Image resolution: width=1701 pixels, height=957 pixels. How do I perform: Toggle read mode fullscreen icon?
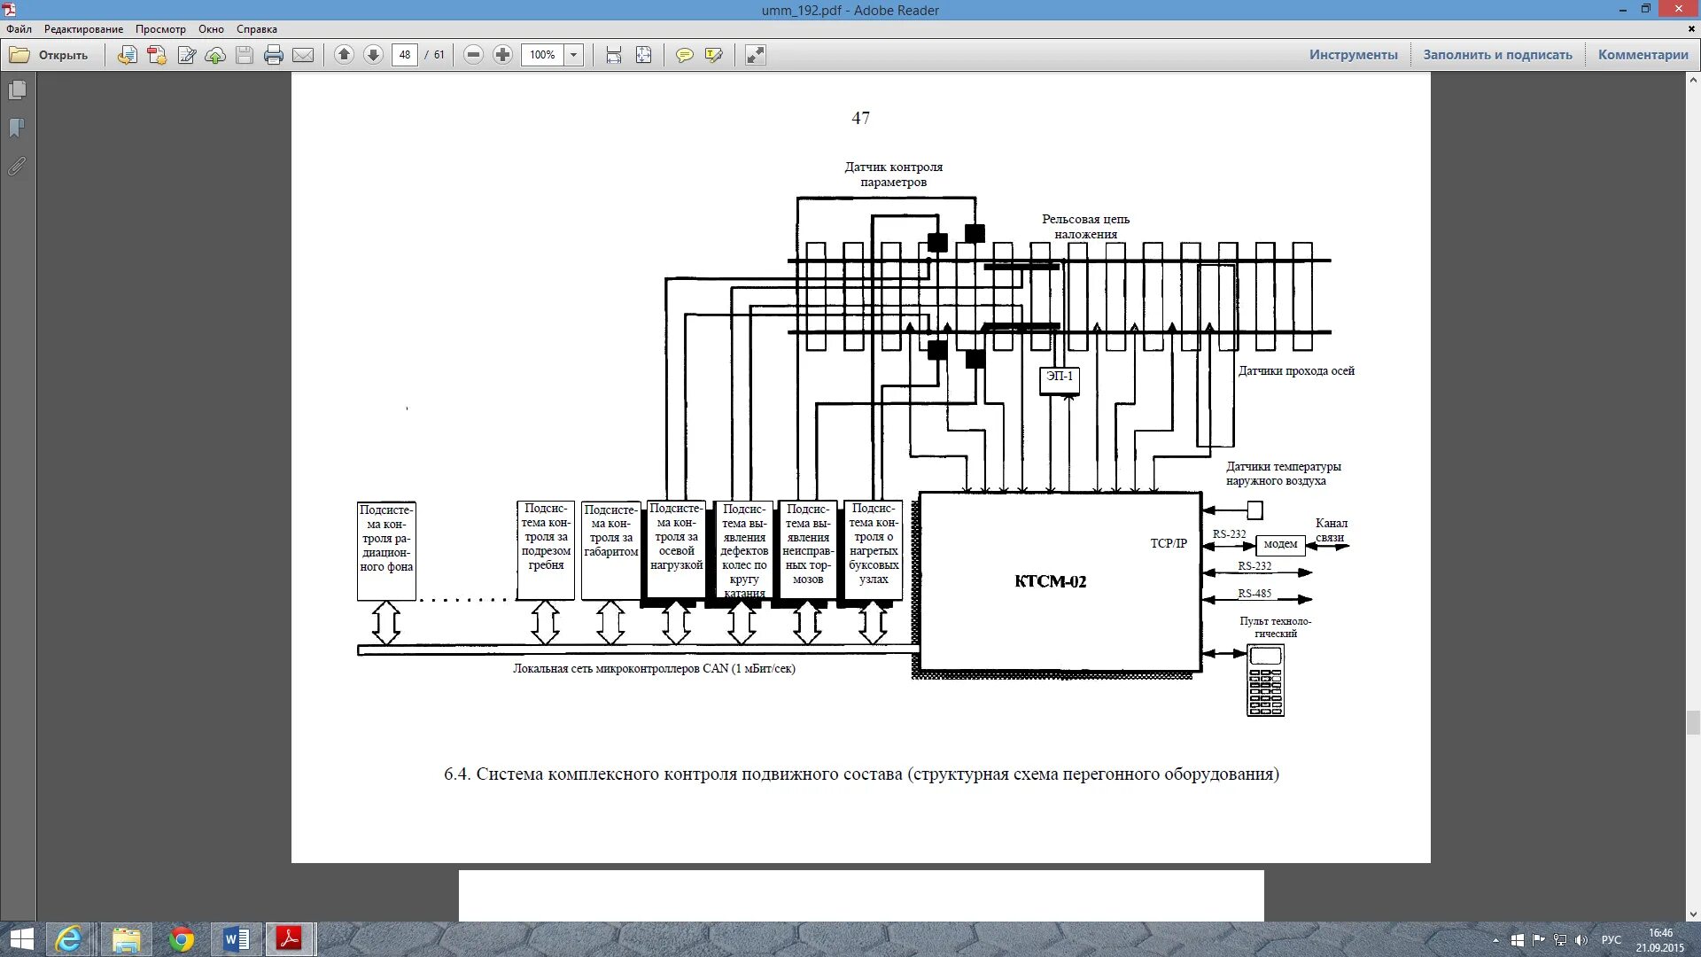755,55
